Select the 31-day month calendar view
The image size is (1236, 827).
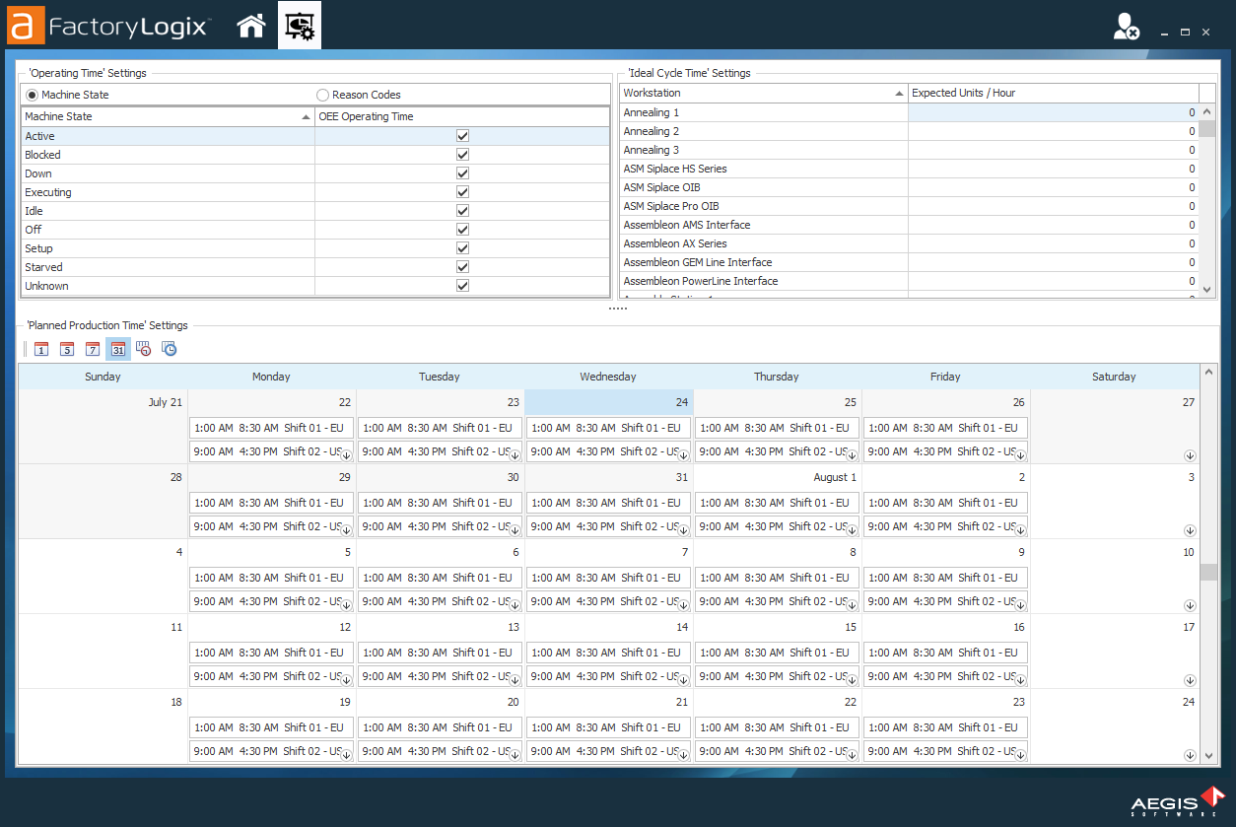(118, 349)
